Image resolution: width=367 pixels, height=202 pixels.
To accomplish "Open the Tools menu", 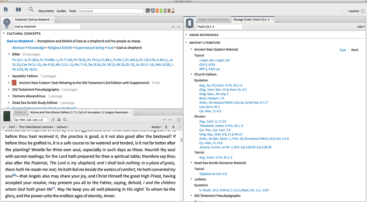I will coord(72,11).
